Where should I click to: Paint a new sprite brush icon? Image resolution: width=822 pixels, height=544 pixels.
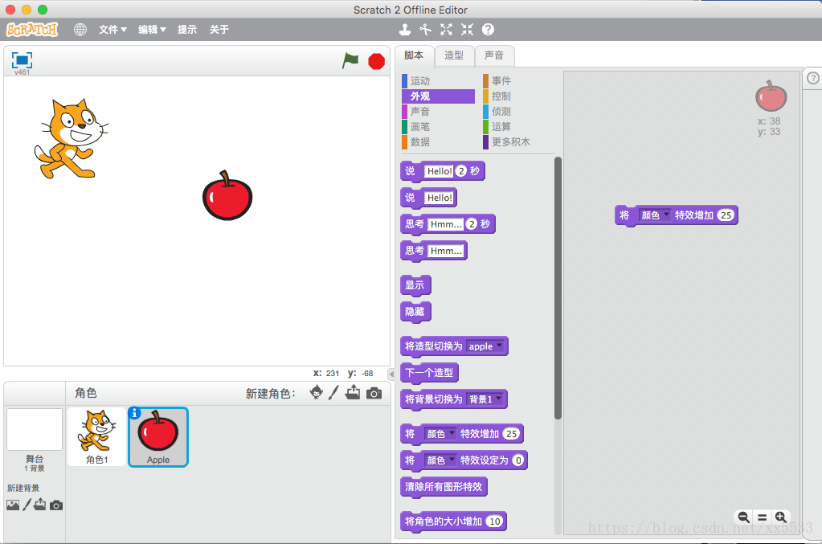[x=334, y=393]
